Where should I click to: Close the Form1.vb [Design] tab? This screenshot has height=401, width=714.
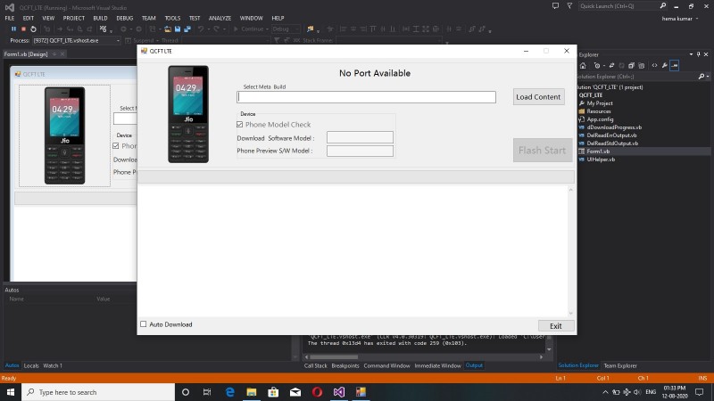pos(62,54)
